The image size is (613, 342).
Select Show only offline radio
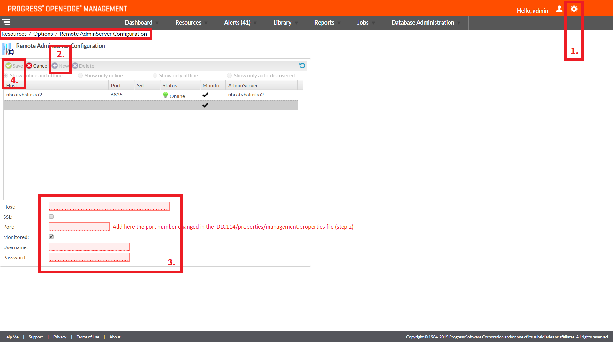tap(155, 76)
